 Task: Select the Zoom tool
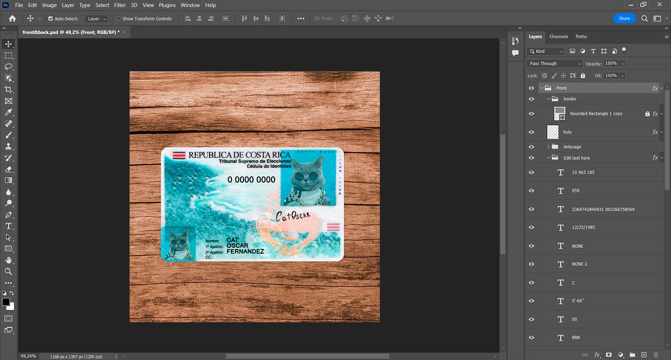[x=8, y=271]
